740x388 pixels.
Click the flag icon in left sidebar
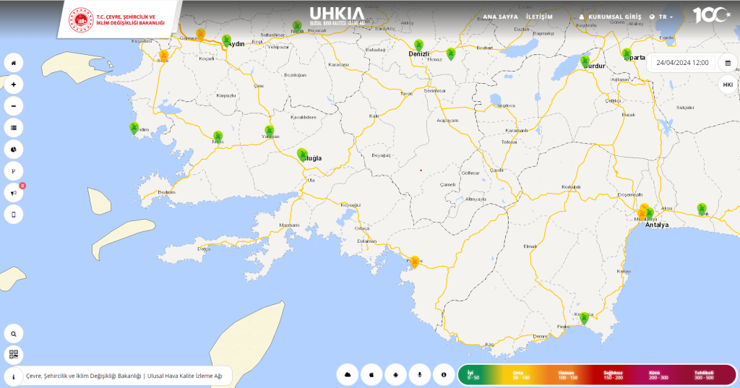point(14,171)
